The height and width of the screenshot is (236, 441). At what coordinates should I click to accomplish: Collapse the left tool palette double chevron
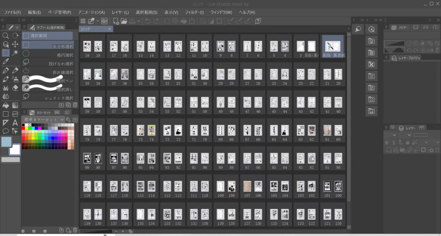2,20
